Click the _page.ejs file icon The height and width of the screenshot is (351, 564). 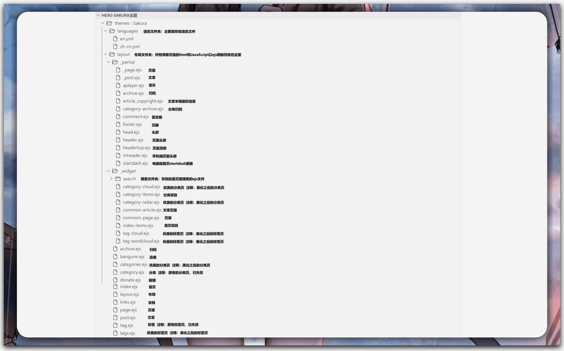(118, 70)
